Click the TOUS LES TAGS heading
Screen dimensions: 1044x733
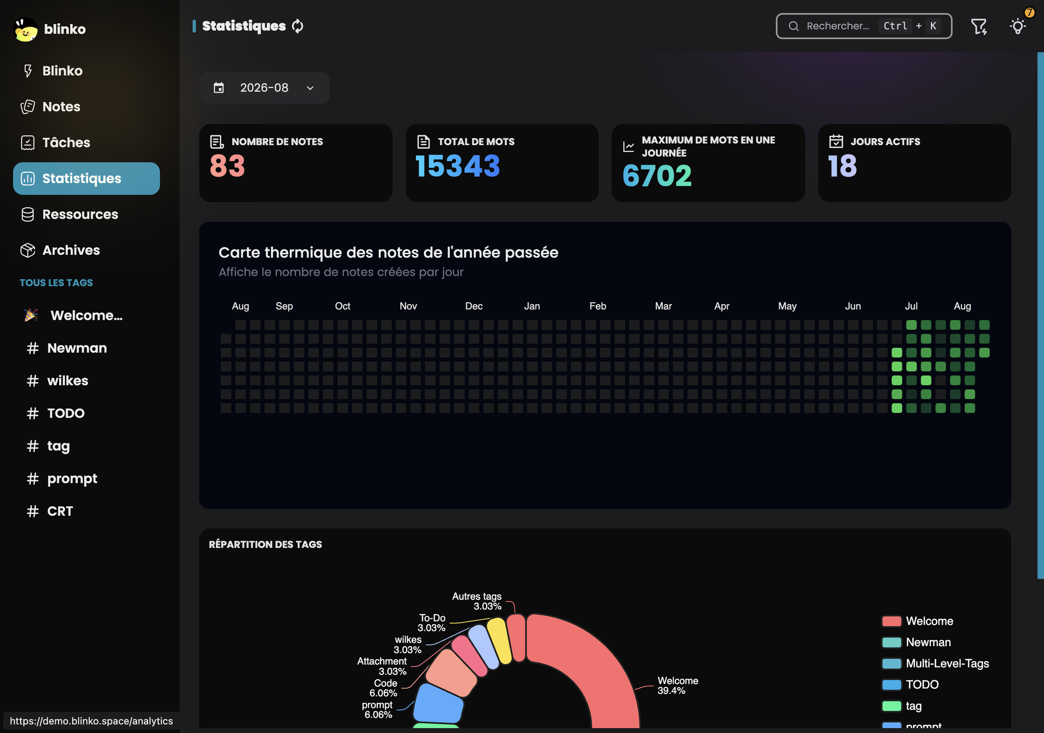pyautogui.click(x=56, y=283)
